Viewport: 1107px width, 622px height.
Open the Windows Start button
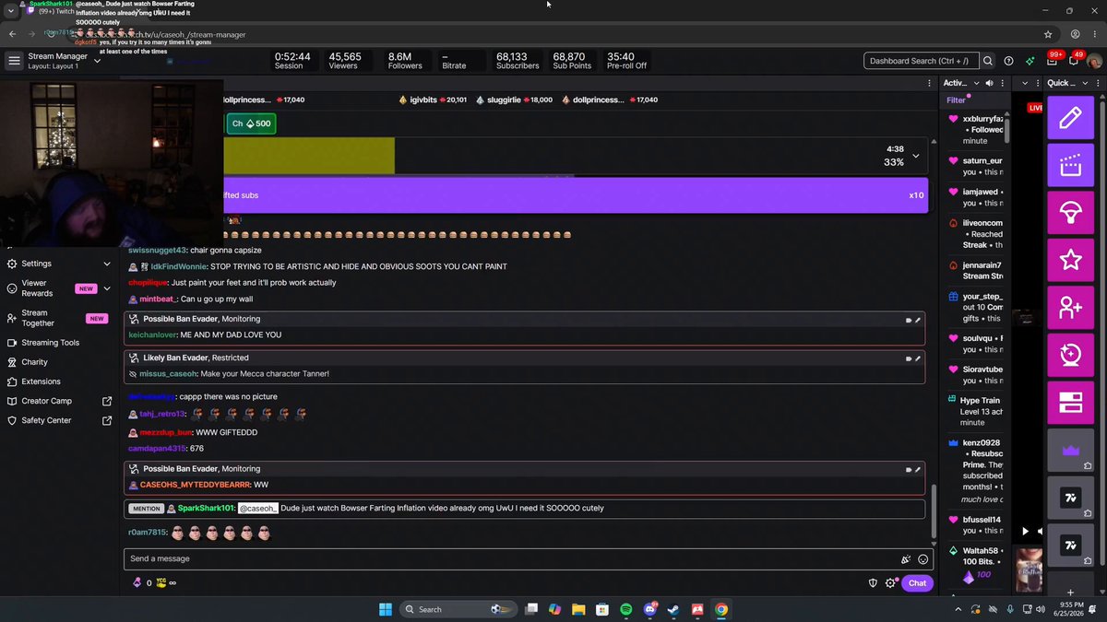click(x=385, y=609)
